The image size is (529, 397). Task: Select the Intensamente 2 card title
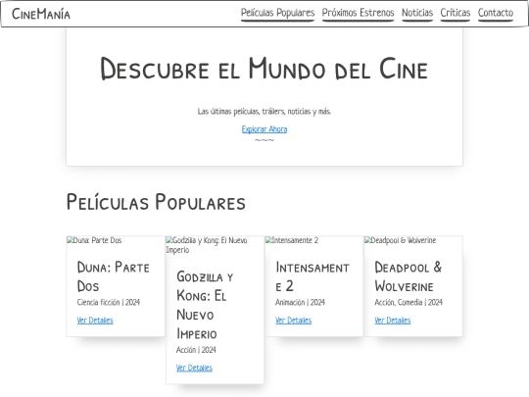[x=313, y=276]
